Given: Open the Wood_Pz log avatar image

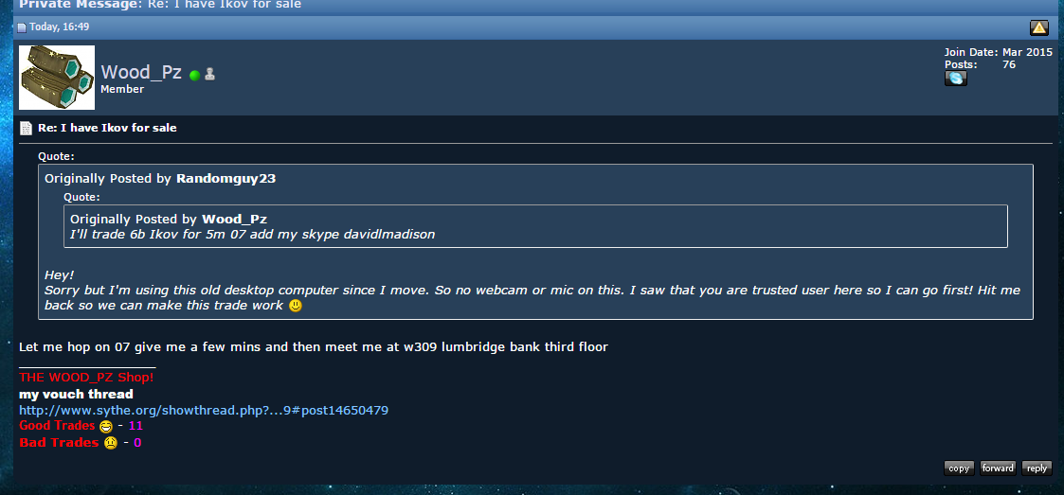Looking at the screenshot, I should coord(57,78).
